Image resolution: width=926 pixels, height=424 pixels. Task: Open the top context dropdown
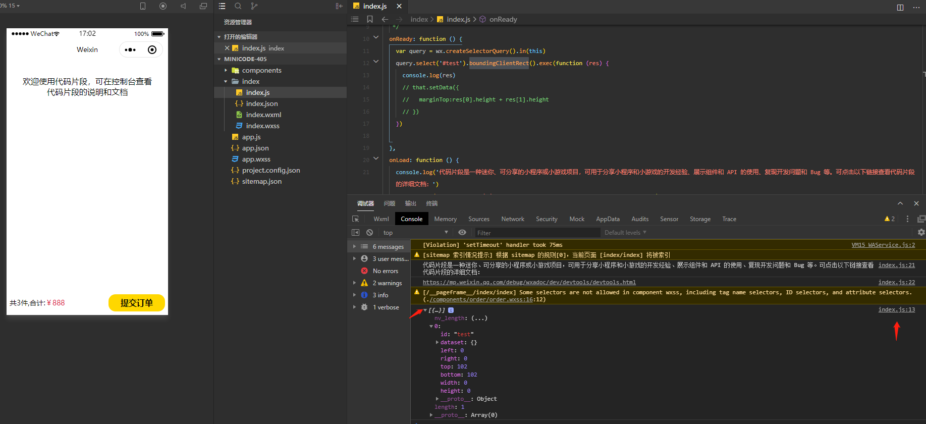[416, 233]
